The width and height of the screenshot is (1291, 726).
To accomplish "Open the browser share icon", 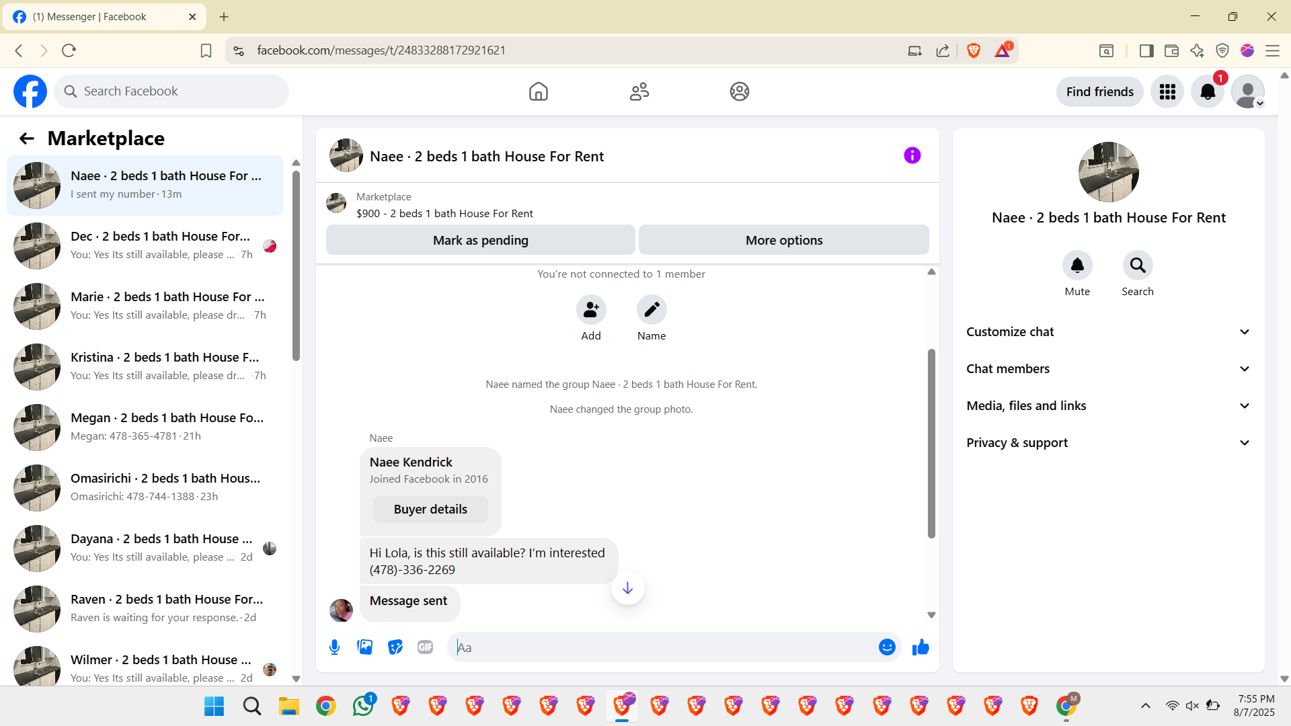I will [x=943, y=50].
